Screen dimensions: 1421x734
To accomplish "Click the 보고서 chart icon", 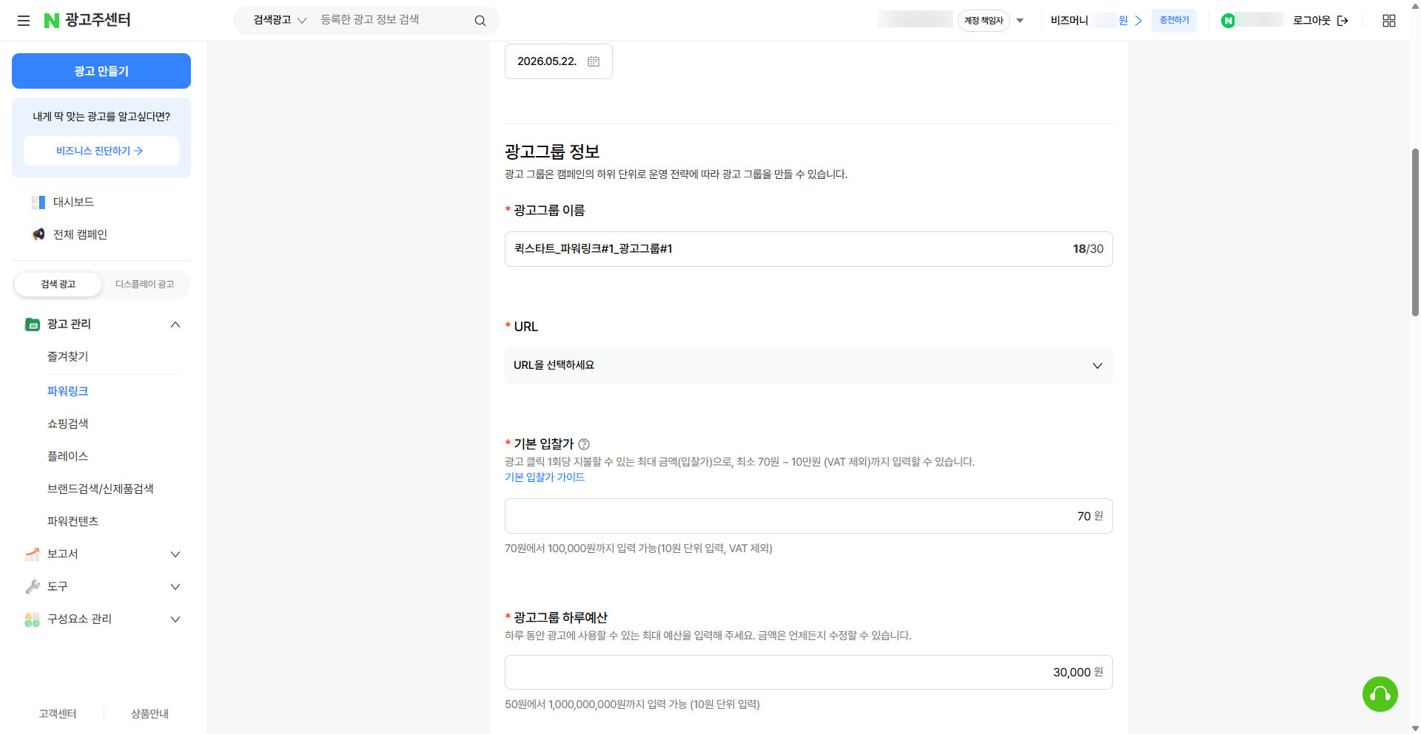I will tap(33, 554).
